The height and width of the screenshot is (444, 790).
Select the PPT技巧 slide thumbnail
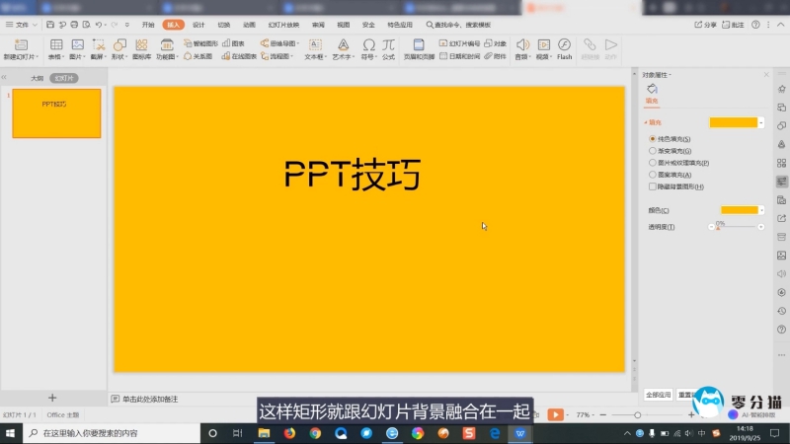point(56,112)
